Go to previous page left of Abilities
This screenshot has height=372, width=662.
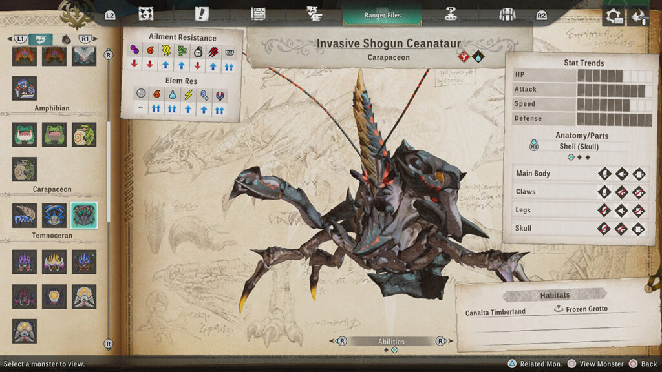pos(341,341)
